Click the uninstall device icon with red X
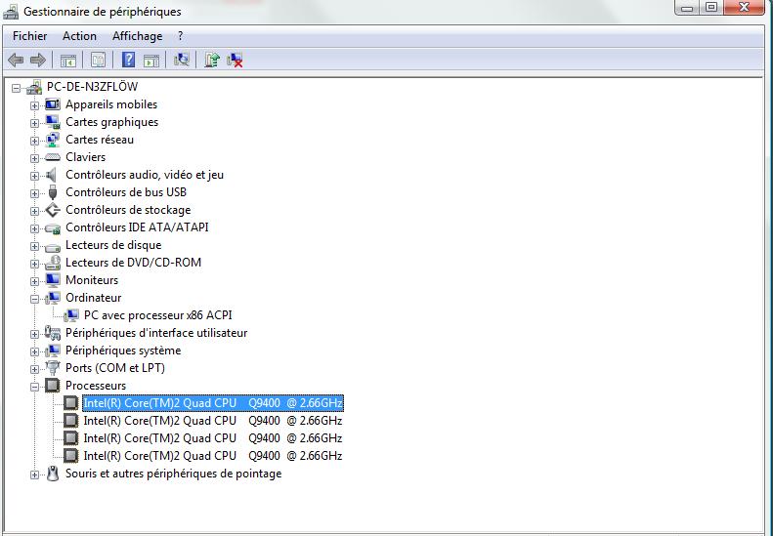This screenshot has height=536, width=773. click(235, 61)
